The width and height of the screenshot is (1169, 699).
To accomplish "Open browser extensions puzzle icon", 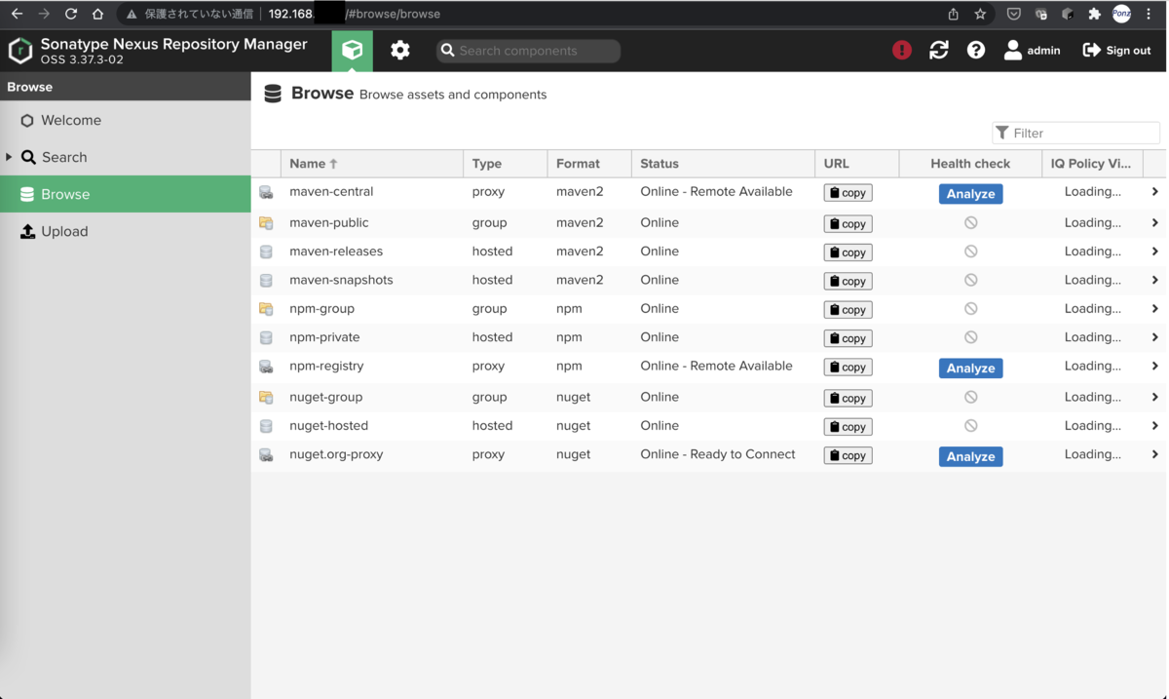I will point(1095,14).
